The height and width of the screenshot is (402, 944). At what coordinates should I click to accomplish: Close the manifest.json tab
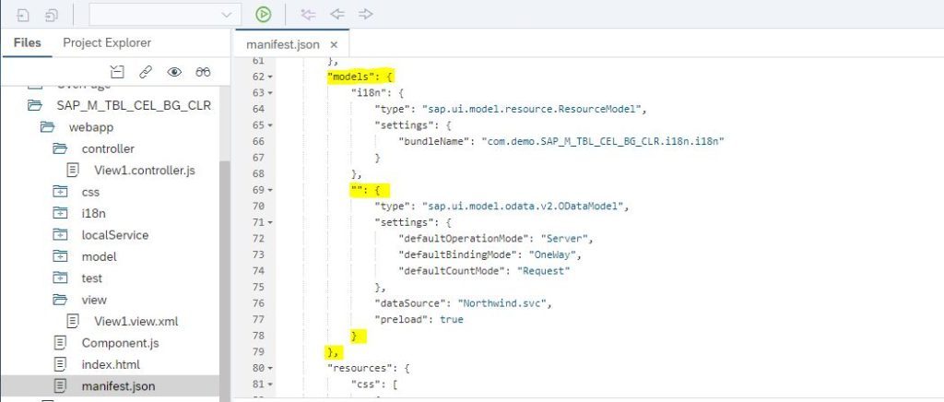334,45
